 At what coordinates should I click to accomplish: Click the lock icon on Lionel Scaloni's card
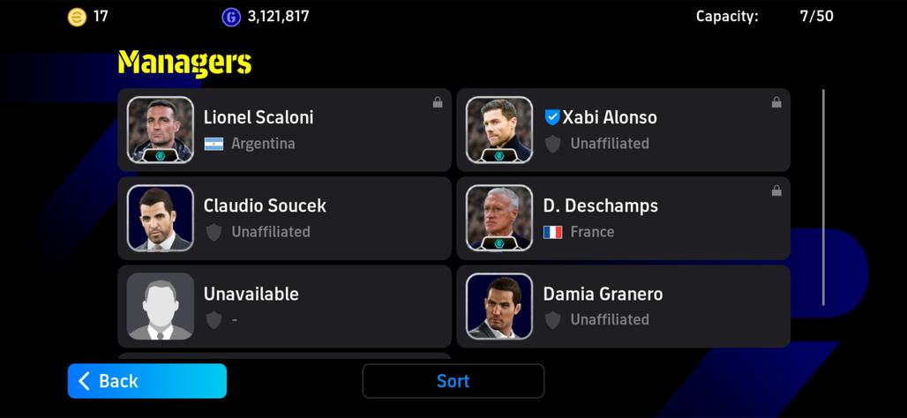point(438,102)
